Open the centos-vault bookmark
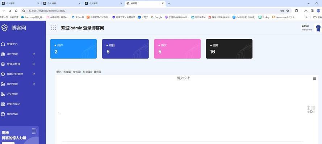The image size is (322, 144). [x=284, y=17]
